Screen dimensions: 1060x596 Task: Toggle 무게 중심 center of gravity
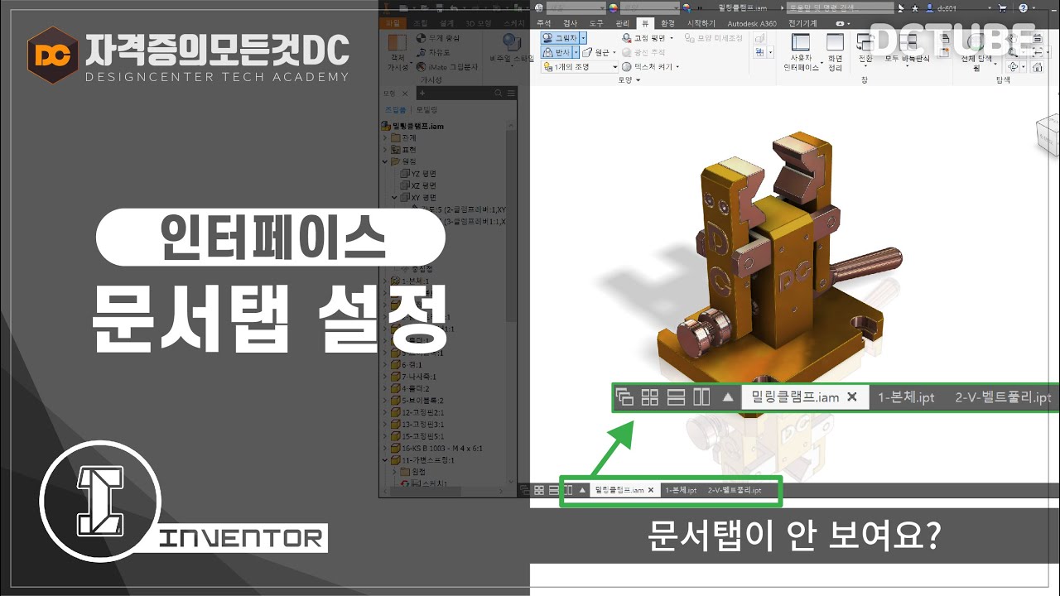438,38
